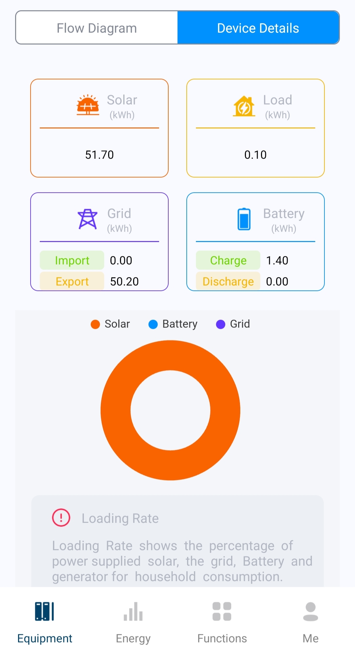Tap the Battery Charge label
The height and width of the screenshot is (665, 355).
(228, 260)
